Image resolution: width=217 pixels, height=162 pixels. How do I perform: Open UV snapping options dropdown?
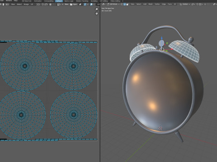(x=46, y=4)
